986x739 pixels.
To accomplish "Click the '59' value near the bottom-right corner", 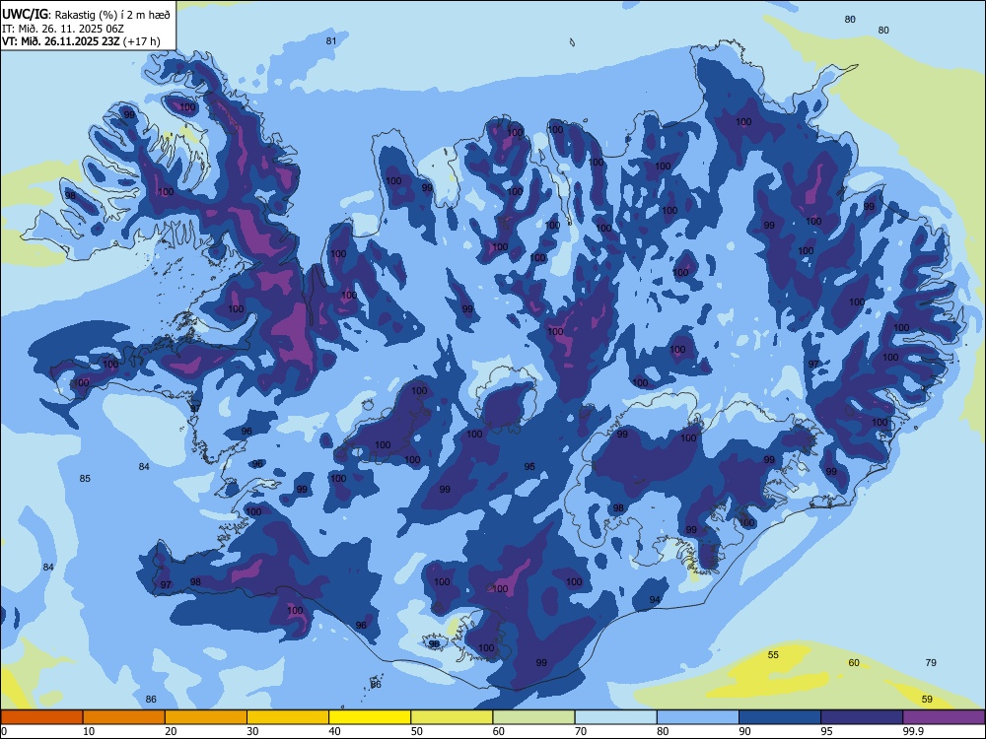I will click(927, 699).
